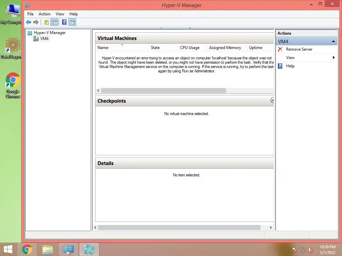Toggle Show/Hide Console Tree toolbar icon

(x=54, y=22)
